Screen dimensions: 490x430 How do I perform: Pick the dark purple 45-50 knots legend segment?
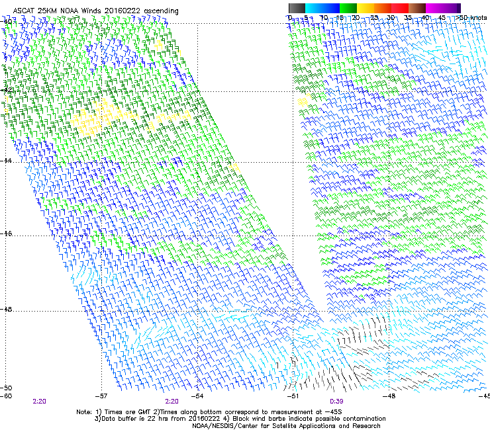tap(452, 8)
